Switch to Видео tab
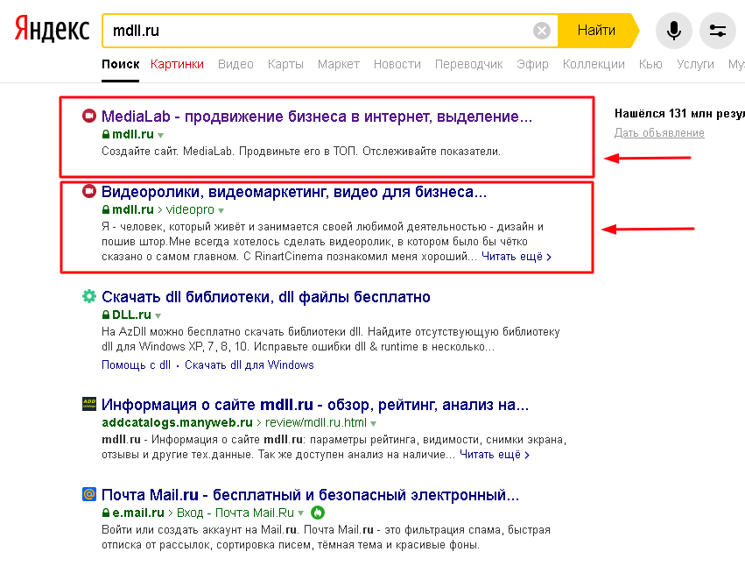745x566 pixels. [x=235, y=64]
